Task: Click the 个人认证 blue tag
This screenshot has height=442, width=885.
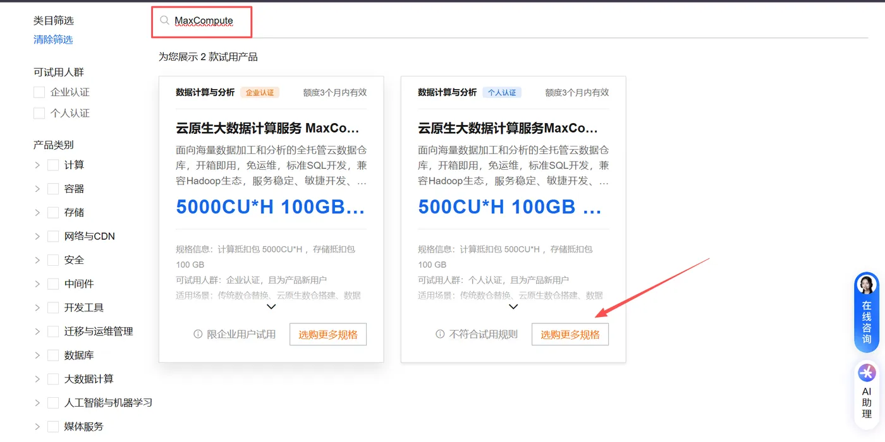Action: pyautogui.click(x=502, y=92)
